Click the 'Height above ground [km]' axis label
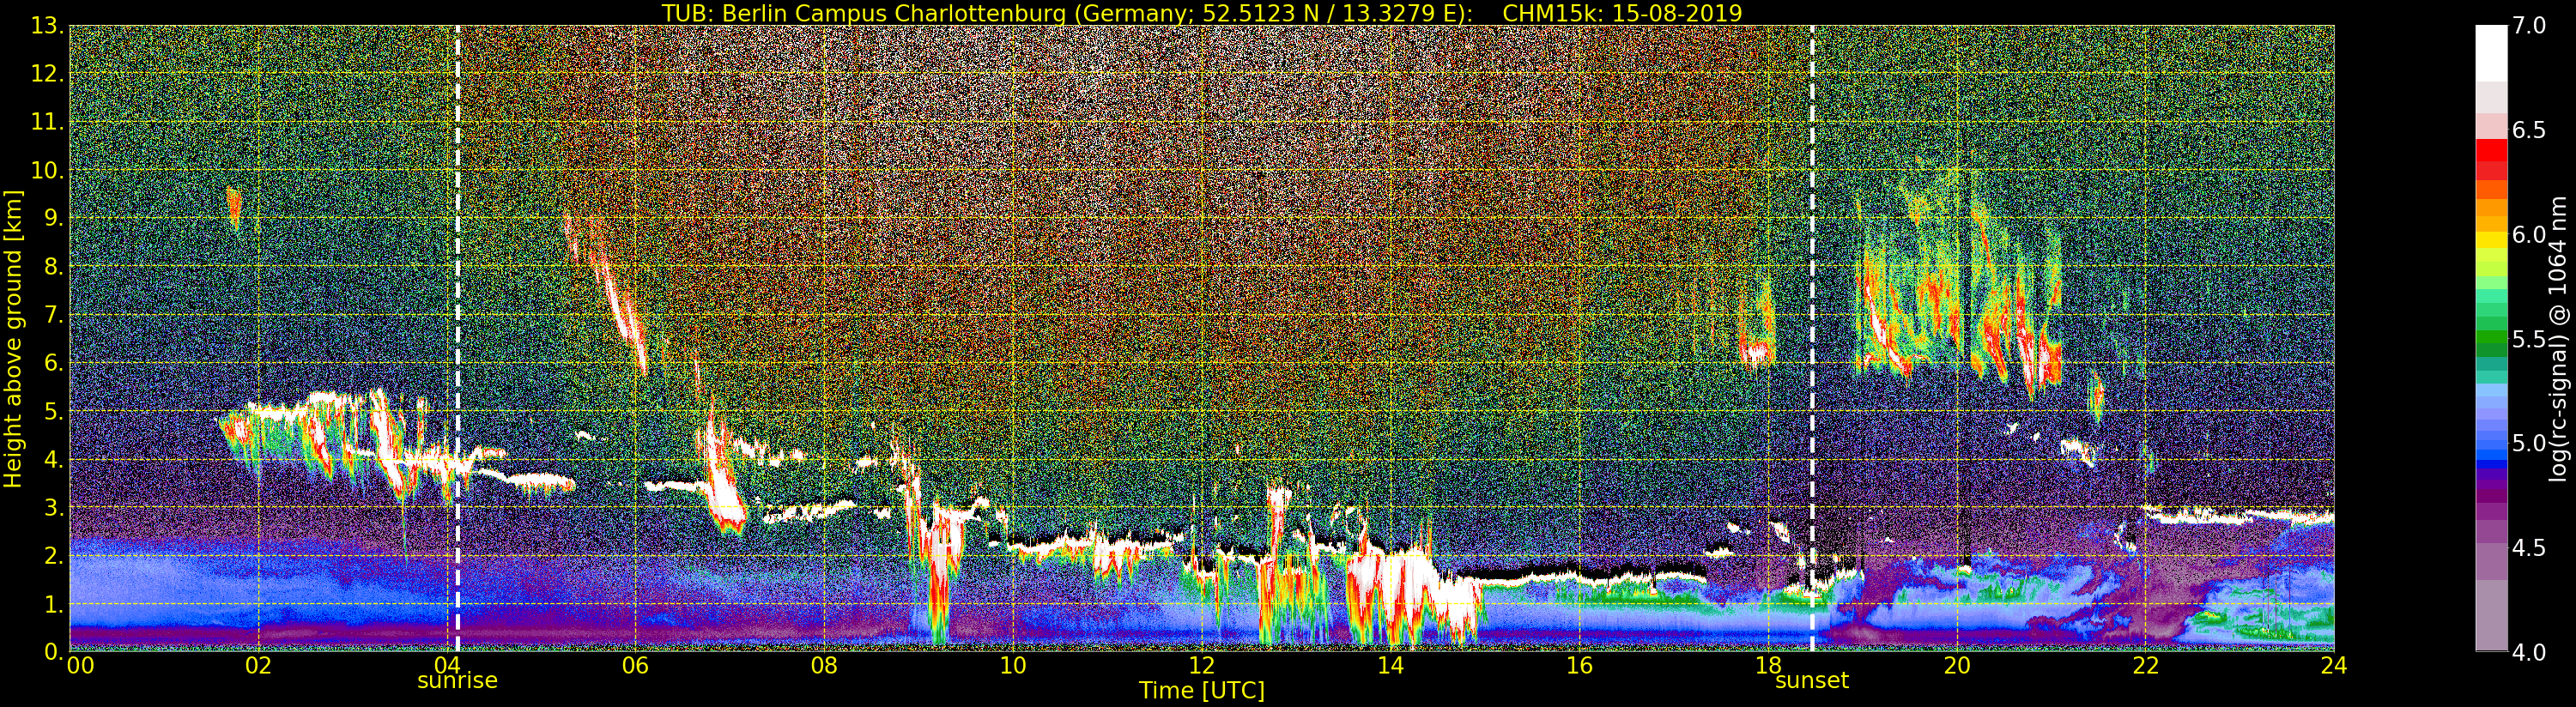Screen dimensions: 2576x707 13,338
